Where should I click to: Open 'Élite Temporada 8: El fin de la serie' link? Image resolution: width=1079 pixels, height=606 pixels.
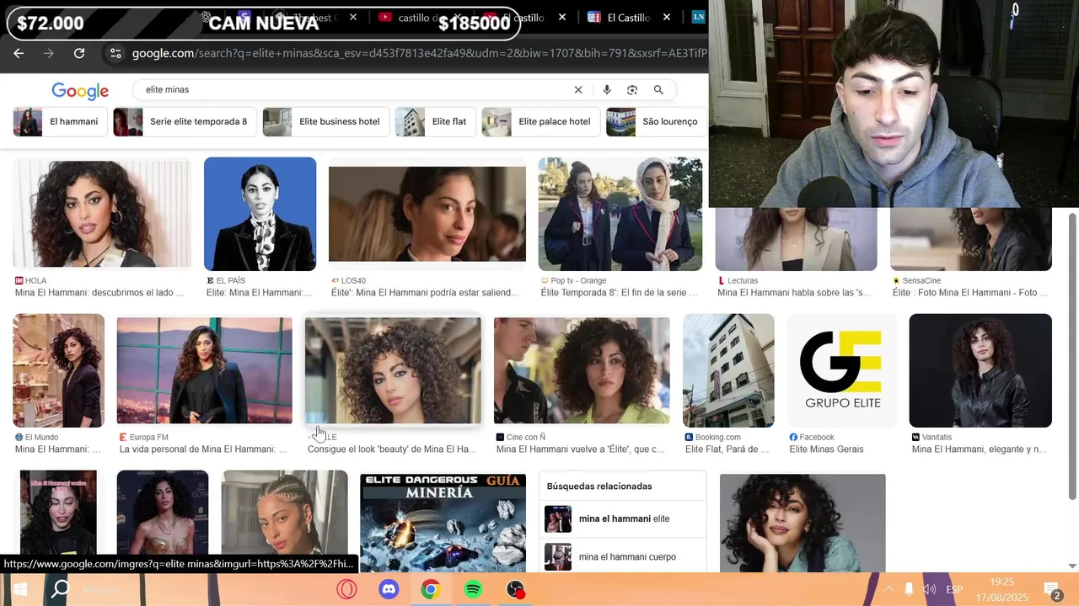619,293
